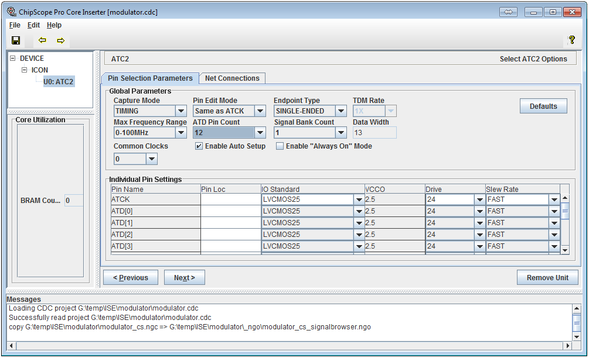Collapse the DEVICE tree node
This screenshot has height=358, width=589.
[x=13, y=58]
